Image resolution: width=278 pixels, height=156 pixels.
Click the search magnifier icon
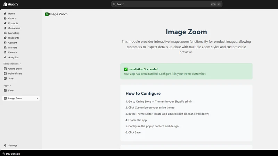click(x=115, y=4)
